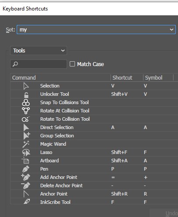Edit the Anchor Point shortcut Shift+R
The image size is (178, 217).
pyautogui.click(x=119, y=194)
